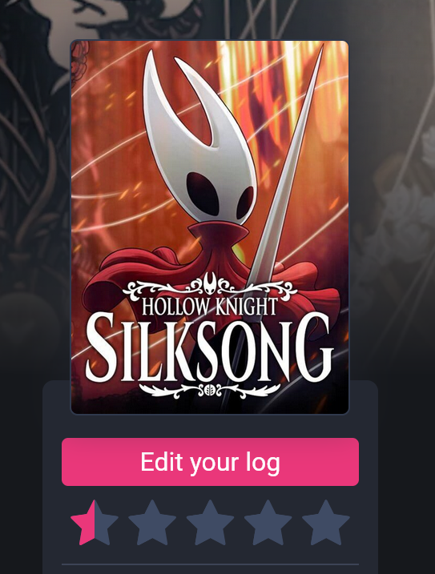
Task: Click the Edit your log button
Action: [x=210, y=462]
